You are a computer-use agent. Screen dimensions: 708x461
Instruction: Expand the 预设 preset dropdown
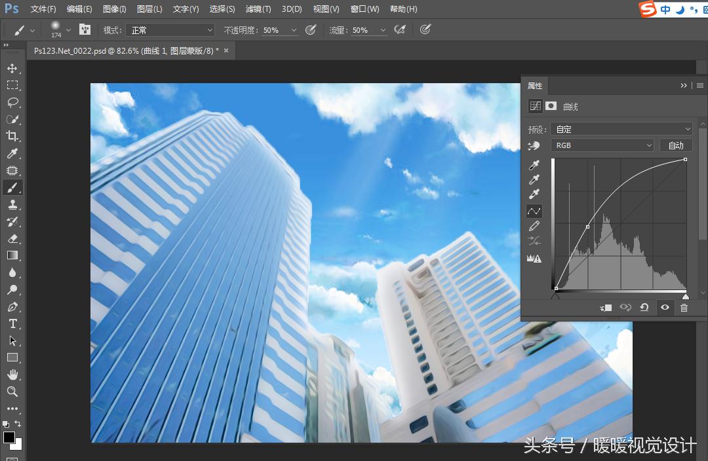point(621,129)
